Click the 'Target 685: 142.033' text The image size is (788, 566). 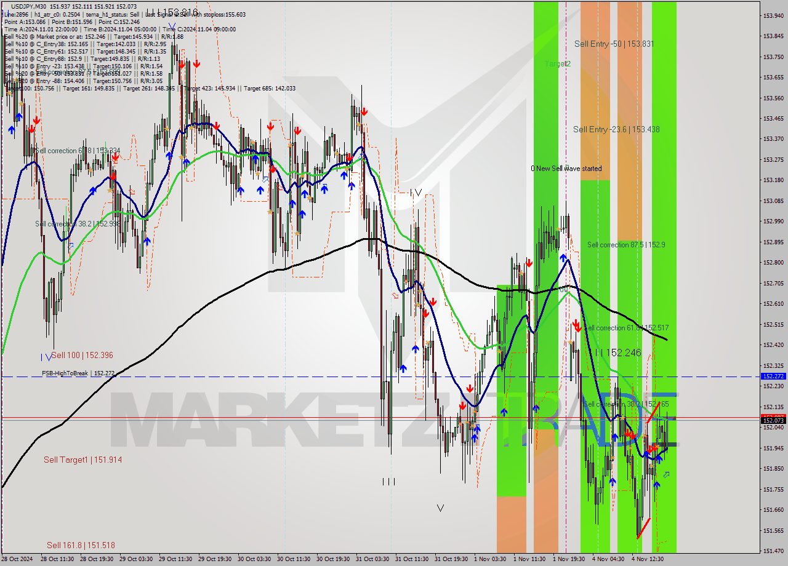click(x=270, y=88)
